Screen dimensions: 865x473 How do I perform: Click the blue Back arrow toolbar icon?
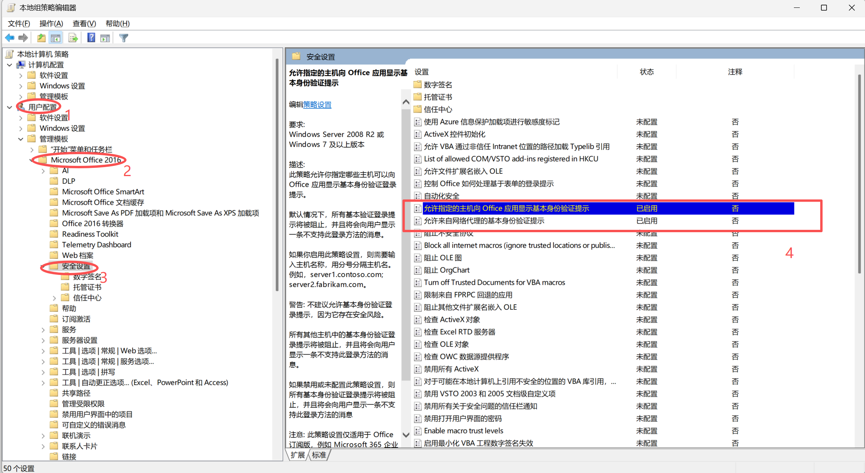pos(9,38)
